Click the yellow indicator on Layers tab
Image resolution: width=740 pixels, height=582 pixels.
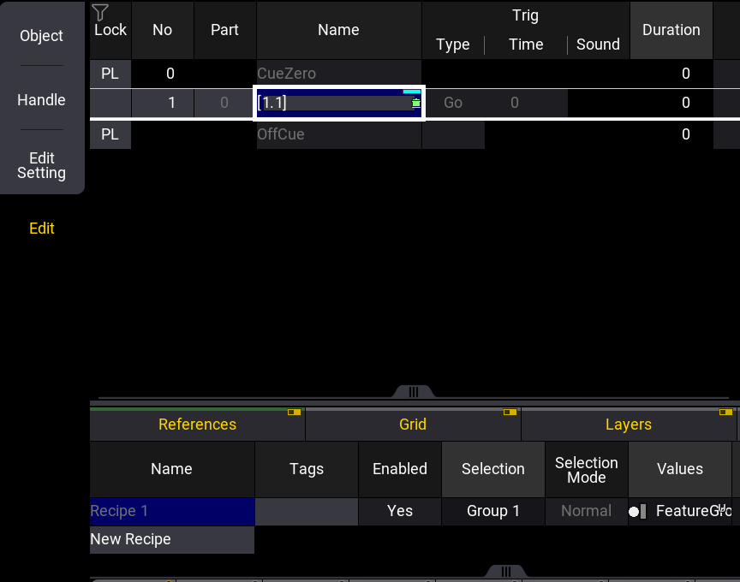725,413
